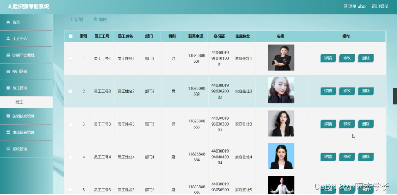The height and width of the screenshot is (195, 397).
Task: Click the person icon beside 个人中心
Action: coord(8,38)
